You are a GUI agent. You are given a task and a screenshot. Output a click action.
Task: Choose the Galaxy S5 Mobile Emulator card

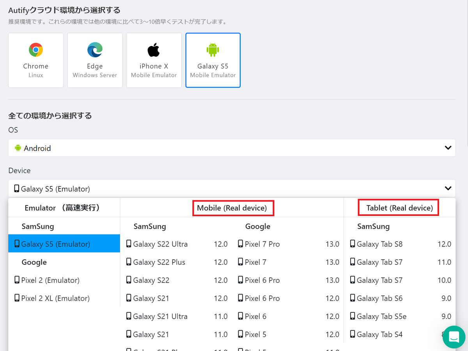click(213, 60)
